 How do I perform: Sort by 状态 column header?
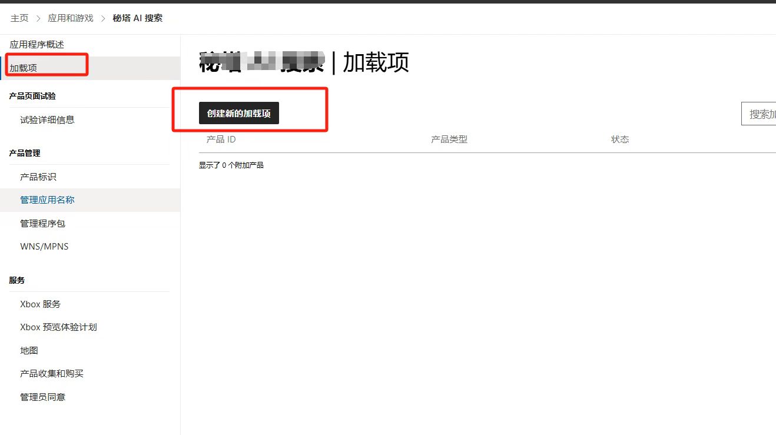[x=620, y=140]
